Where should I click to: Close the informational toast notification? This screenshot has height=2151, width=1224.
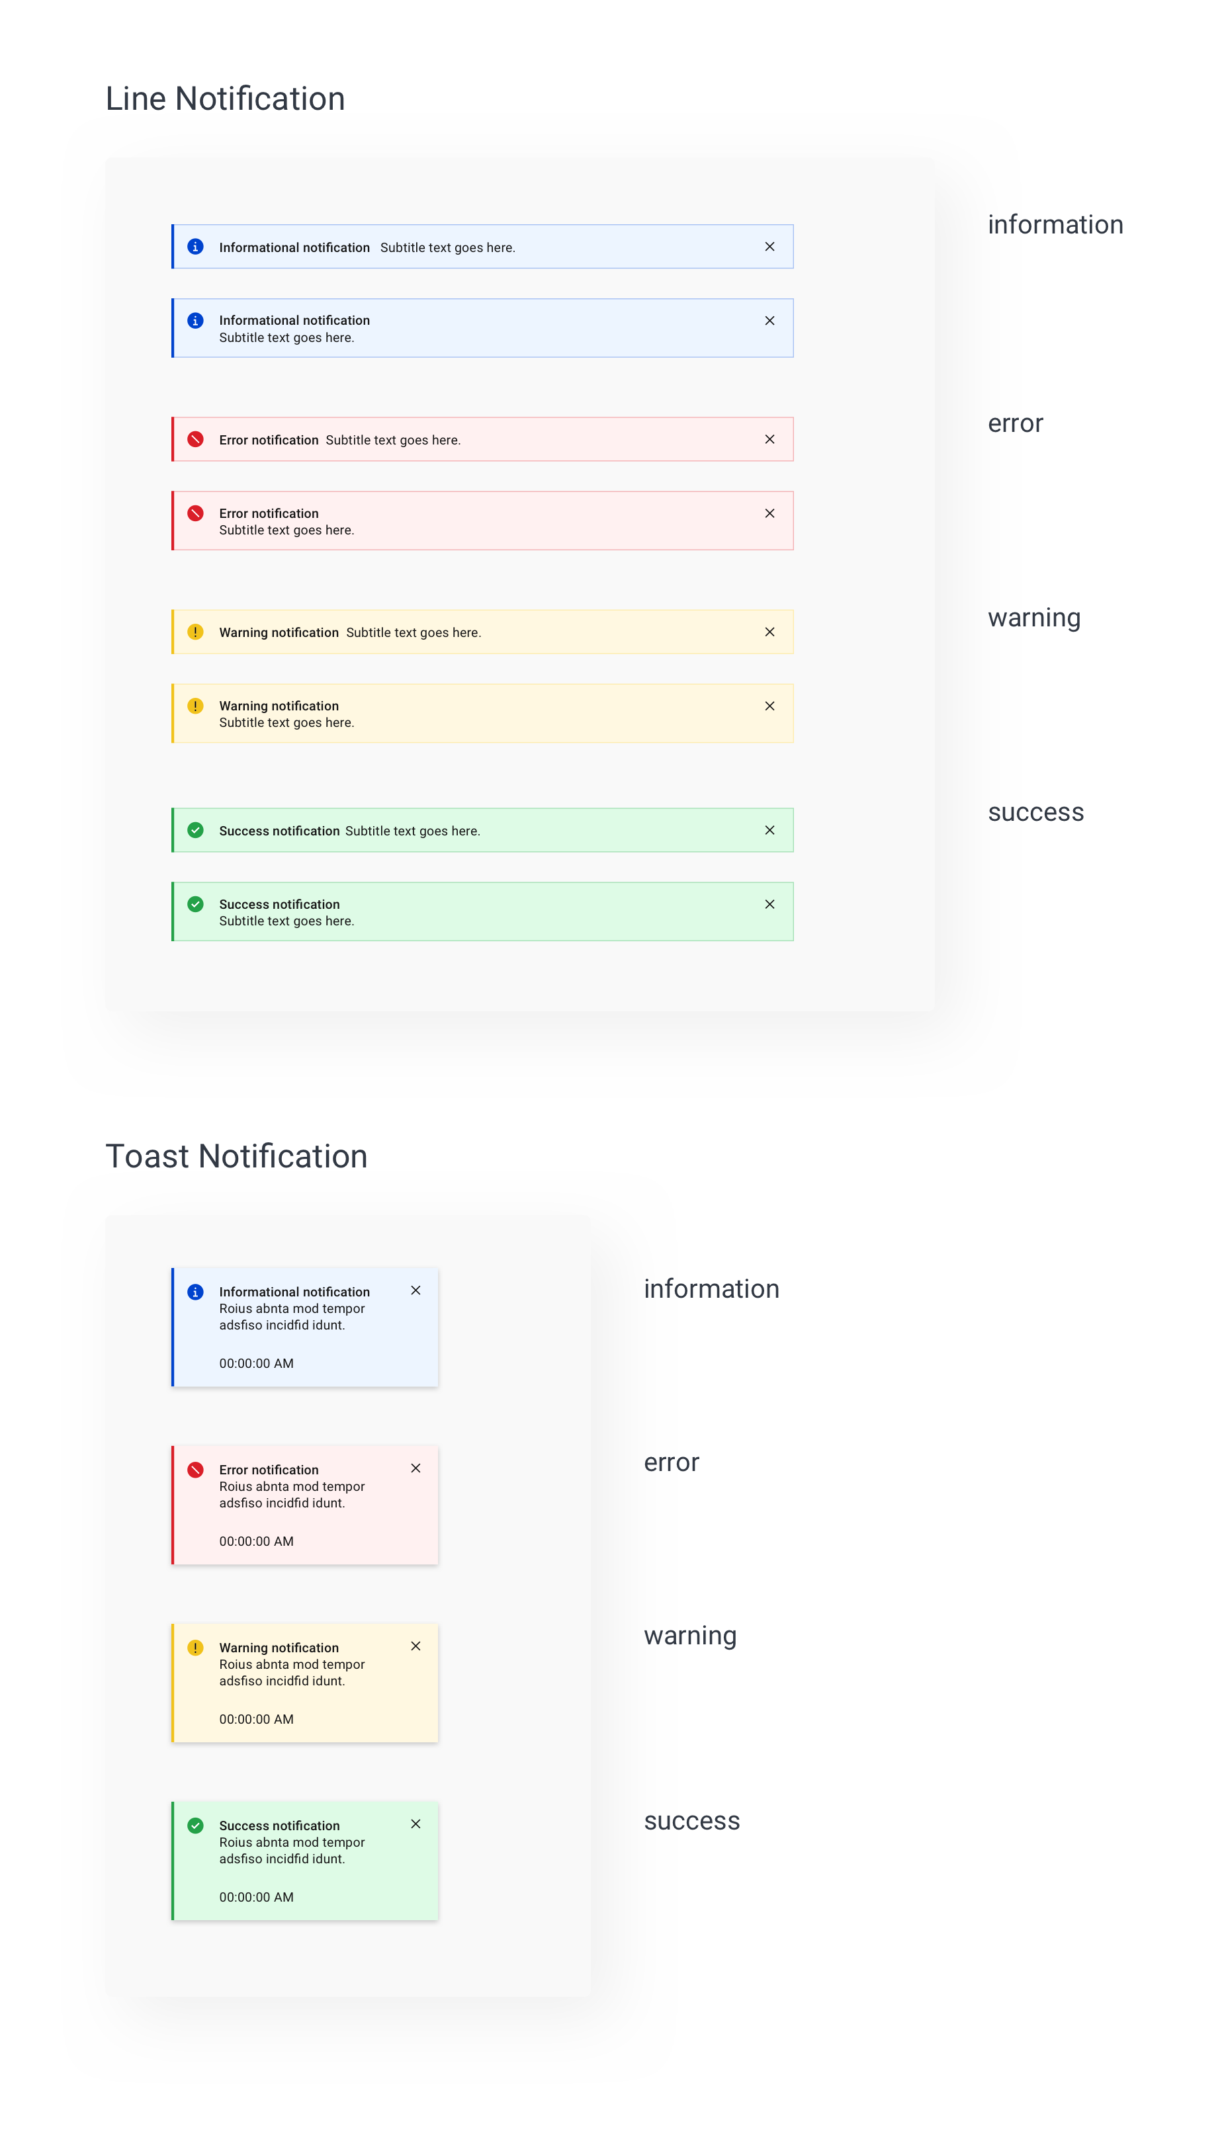[x=415, y=1290]
